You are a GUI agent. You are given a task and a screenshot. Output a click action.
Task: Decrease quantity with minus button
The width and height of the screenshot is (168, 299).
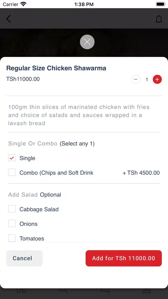pos(136,80)
